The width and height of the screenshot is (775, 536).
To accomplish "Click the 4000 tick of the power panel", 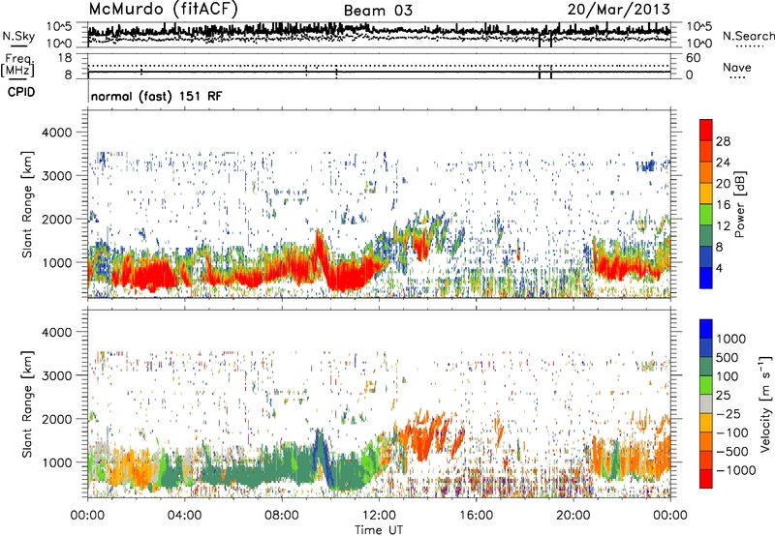I will pyautogui.click(x=56, y=133).
